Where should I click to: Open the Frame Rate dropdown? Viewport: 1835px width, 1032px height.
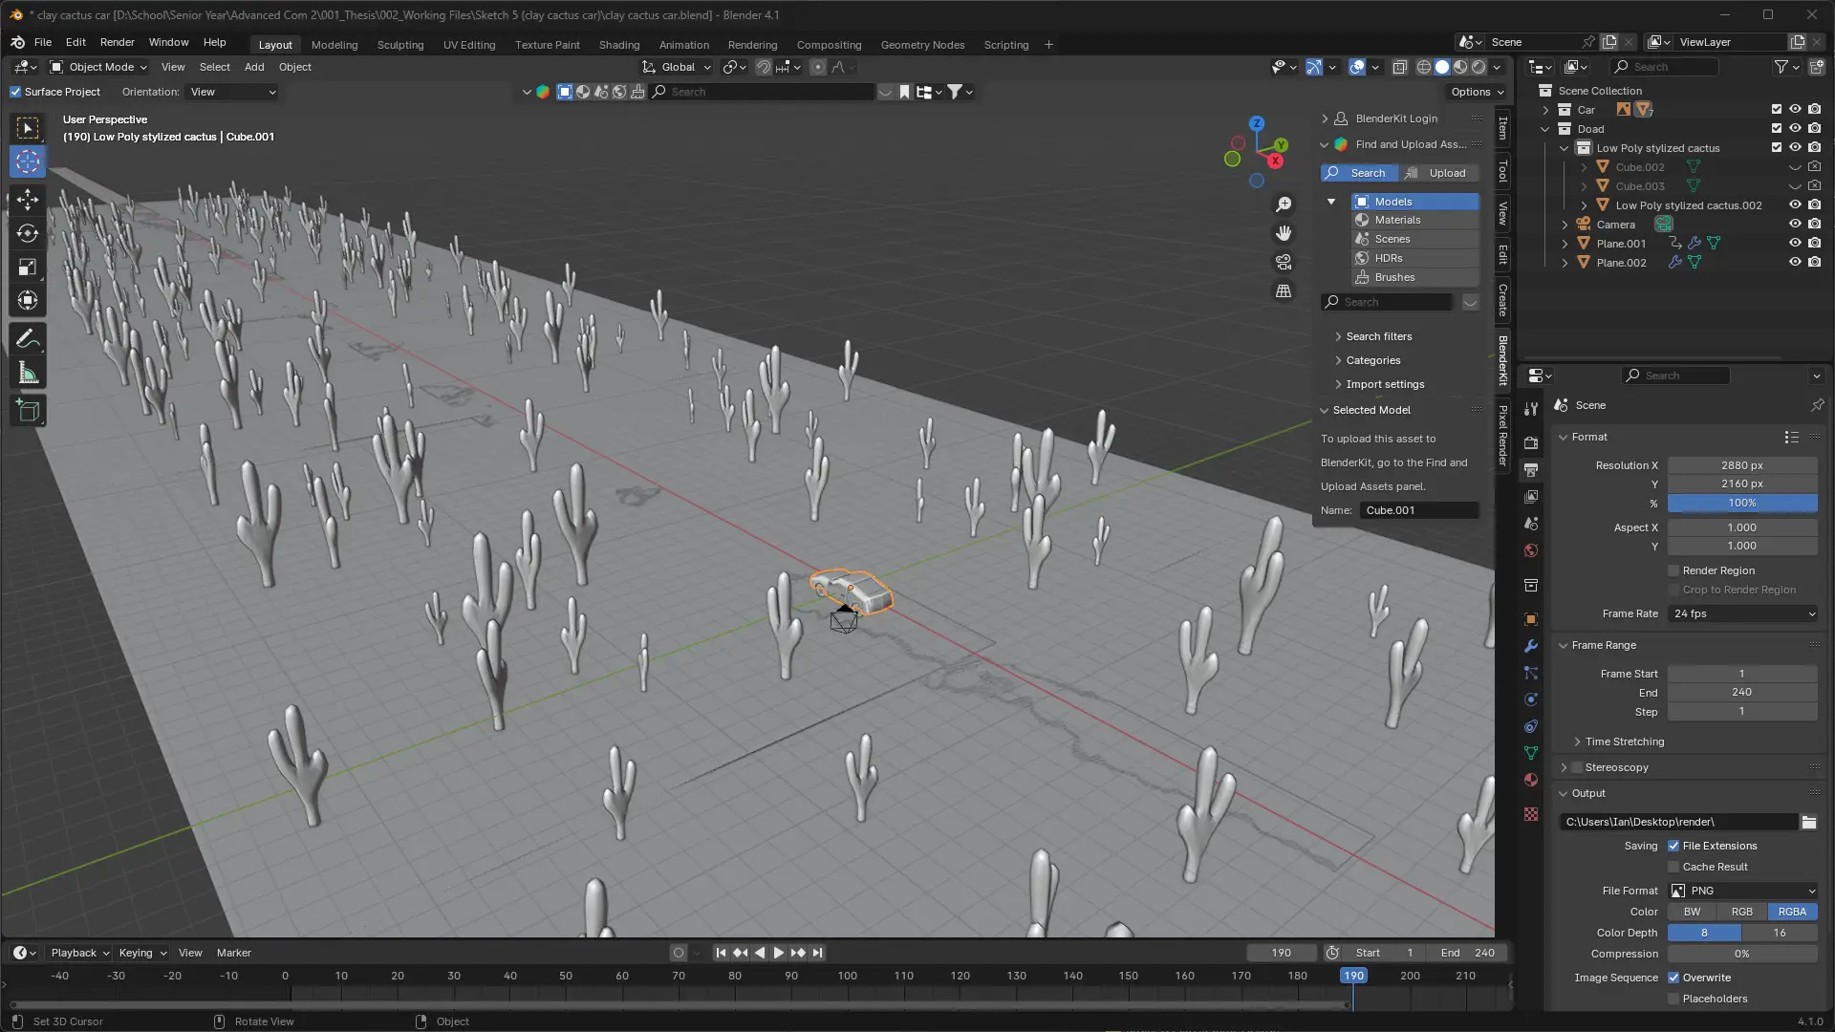(x=1742, y=613)
